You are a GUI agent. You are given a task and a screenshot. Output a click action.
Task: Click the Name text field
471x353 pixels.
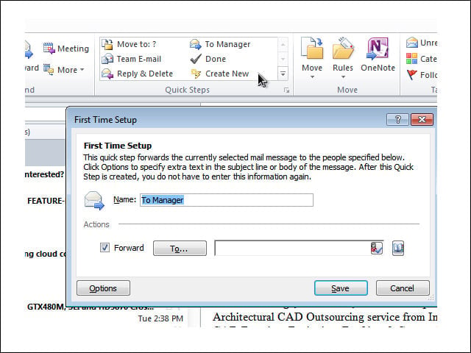click(x=227, y=200)
